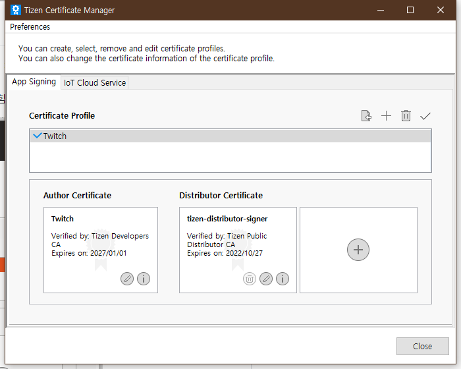The width and height of the screenshot is (461, 369).
Task: Close the dialog with the Close button
Action: (x=423, y=346)
